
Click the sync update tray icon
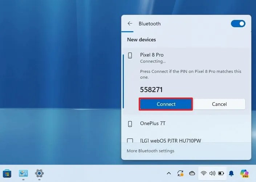[180, 173]
